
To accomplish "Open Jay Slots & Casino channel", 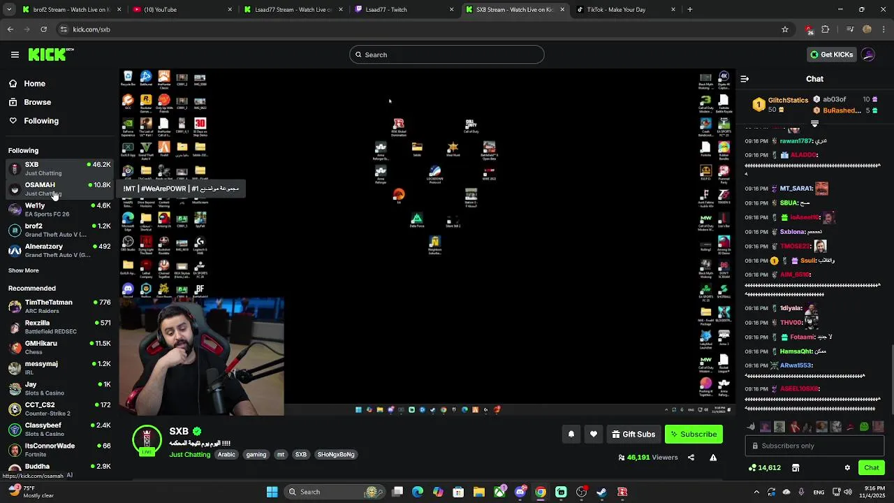I will (59, 388).
